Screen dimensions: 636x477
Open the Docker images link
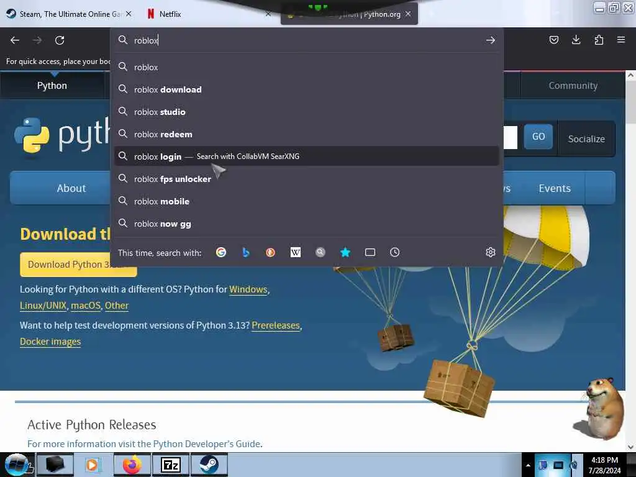coord(50,342)
